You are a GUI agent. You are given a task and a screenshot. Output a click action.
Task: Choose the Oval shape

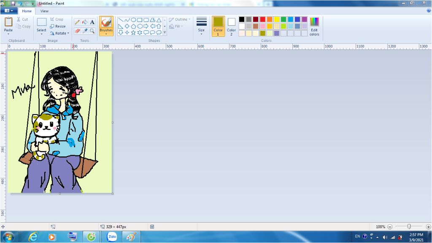pyautogui.click(x=133, y=20)
